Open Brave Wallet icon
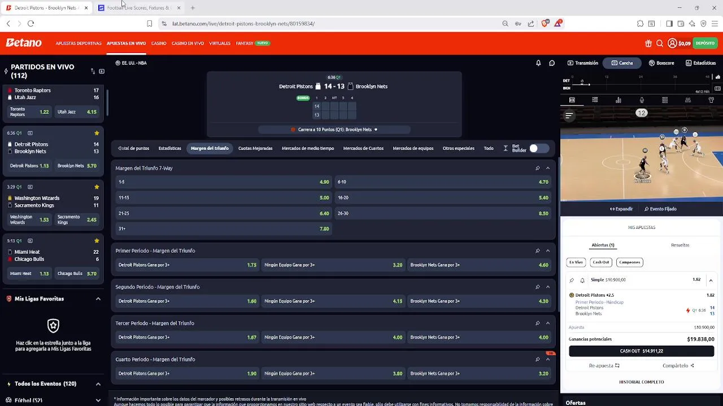The height and width of the screenshot is (406, 723). [681, 24]
